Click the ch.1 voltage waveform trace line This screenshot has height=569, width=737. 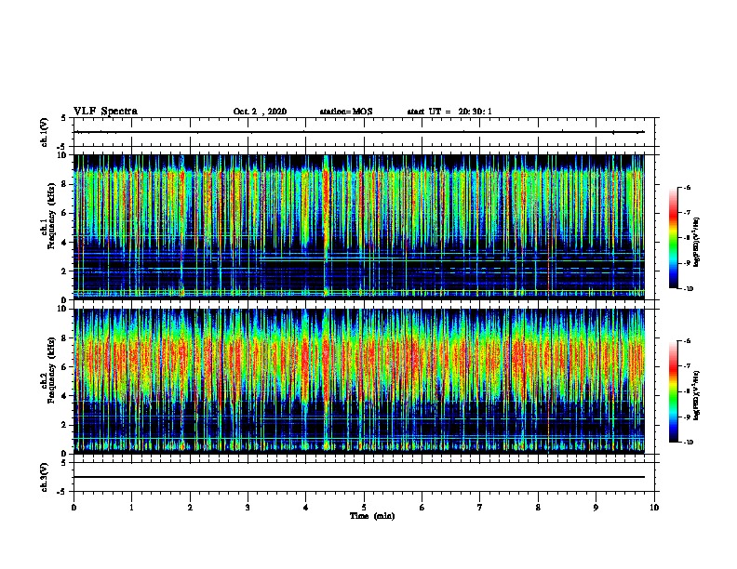[x=359, y=132]
